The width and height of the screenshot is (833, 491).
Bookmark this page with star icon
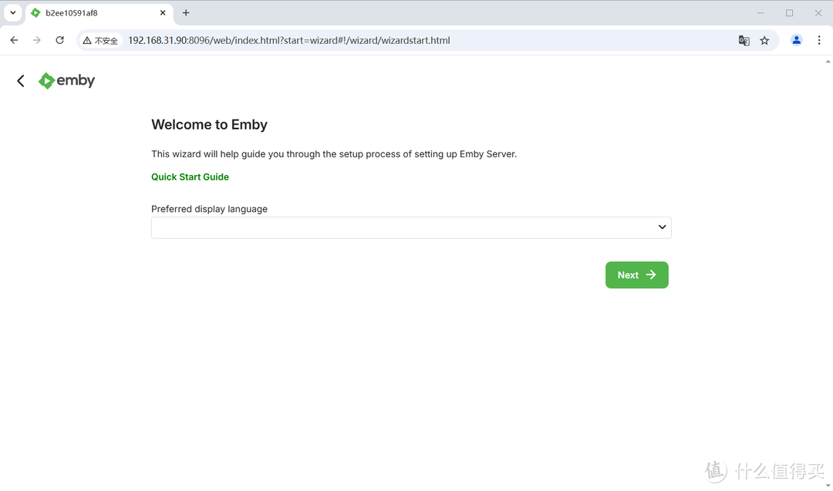pyautogui.click(x=764, y=40)
